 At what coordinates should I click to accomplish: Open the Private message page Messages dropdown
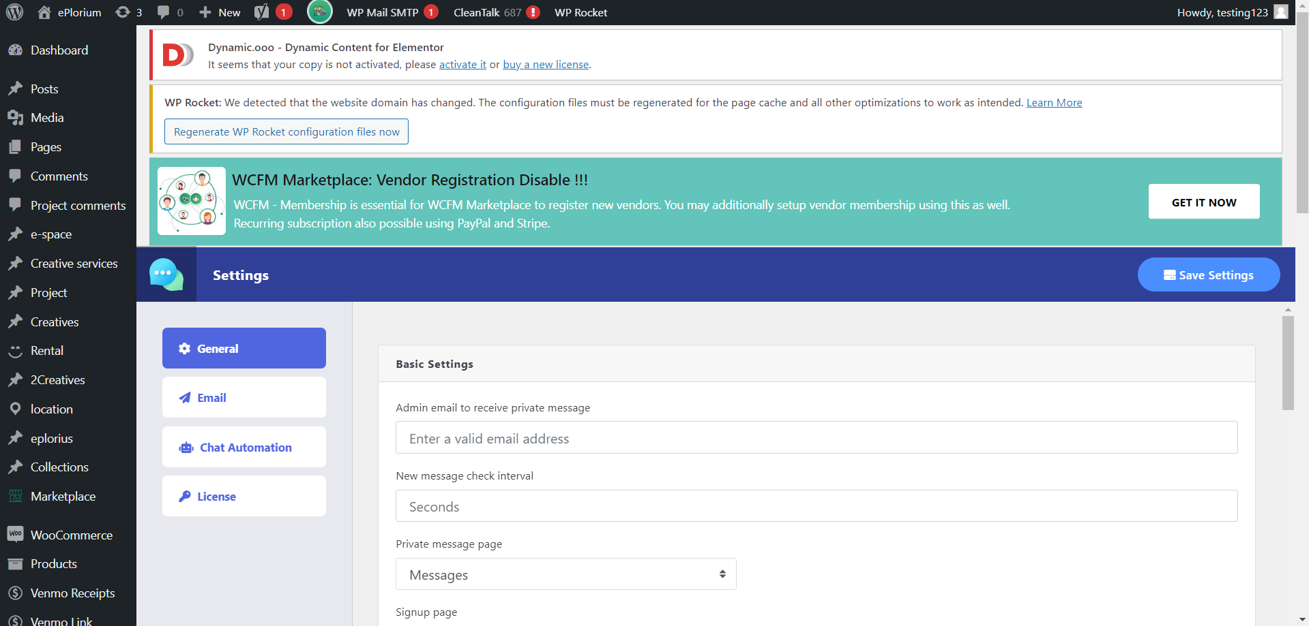click(566, 574)
